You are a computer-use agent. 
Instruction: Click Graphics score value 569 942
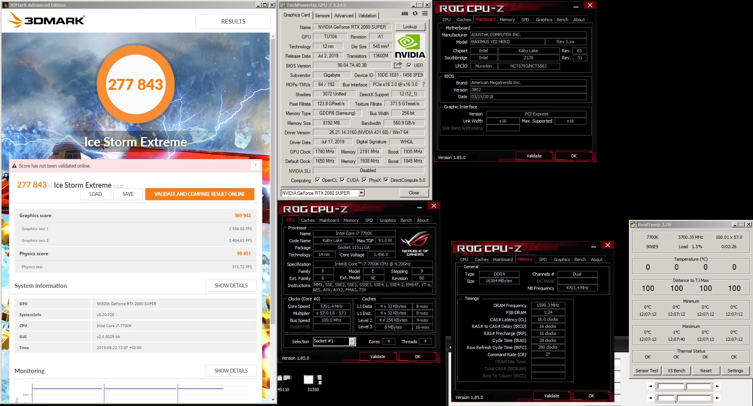243,216
